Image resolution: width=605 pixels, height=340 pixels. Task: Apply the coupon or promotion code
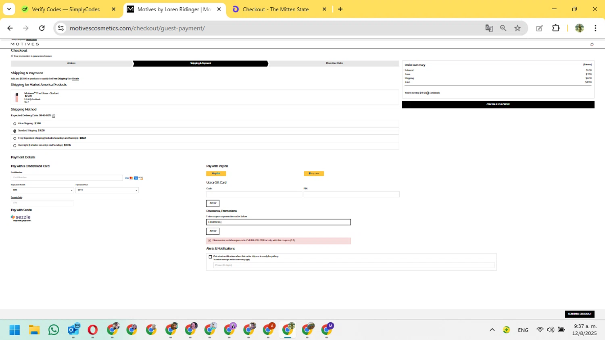click(x=213, y=231)
